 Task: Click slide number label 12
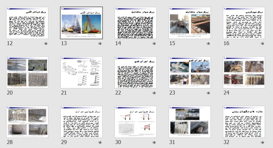[x=10, y=43]
